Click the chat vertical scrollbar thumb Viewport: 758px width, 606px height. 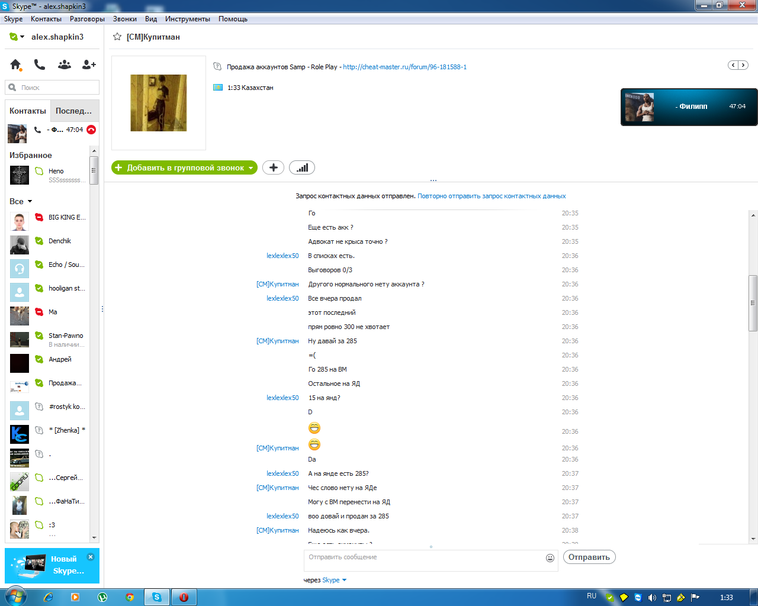point(753,303)
